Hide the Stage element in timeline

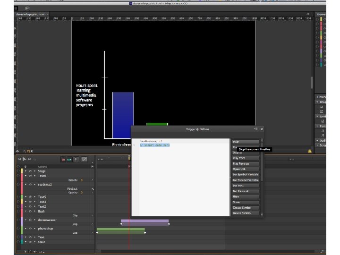click(x=30, y=171)
